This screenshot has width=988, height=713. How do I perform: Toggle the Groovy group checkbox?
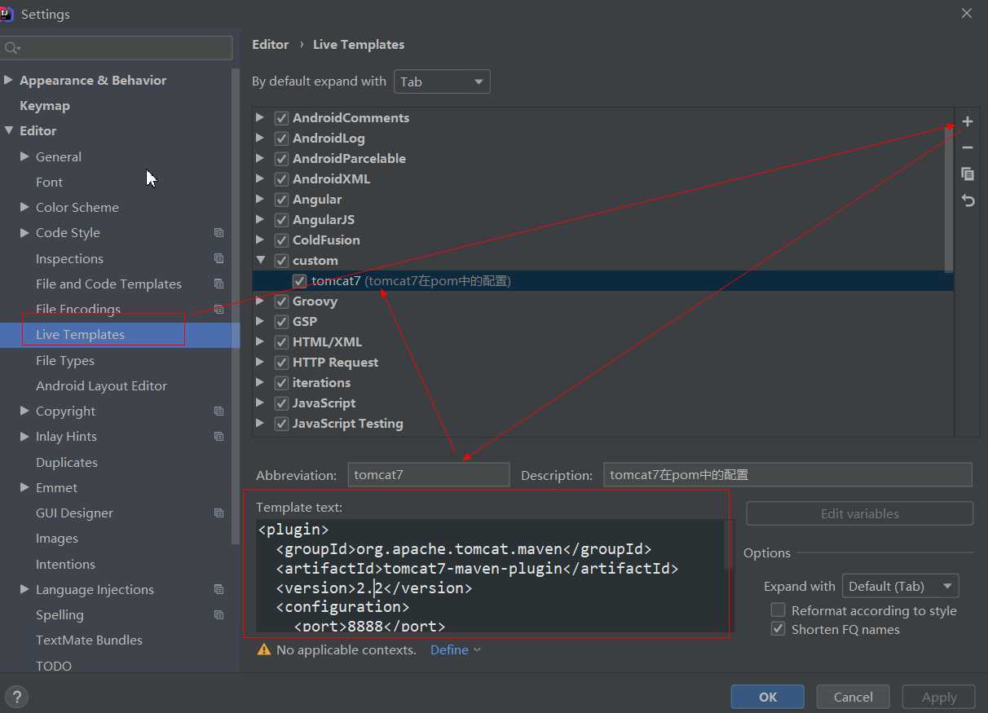click(281, 301)
